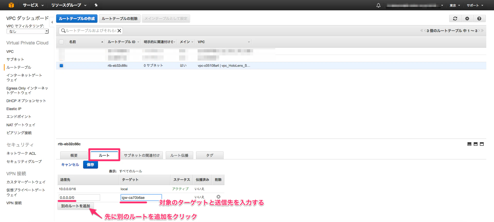Uncheck the rtb-eb32c88c row checkbox
Viewport: 494px width, 222px height.
point(61,65)
